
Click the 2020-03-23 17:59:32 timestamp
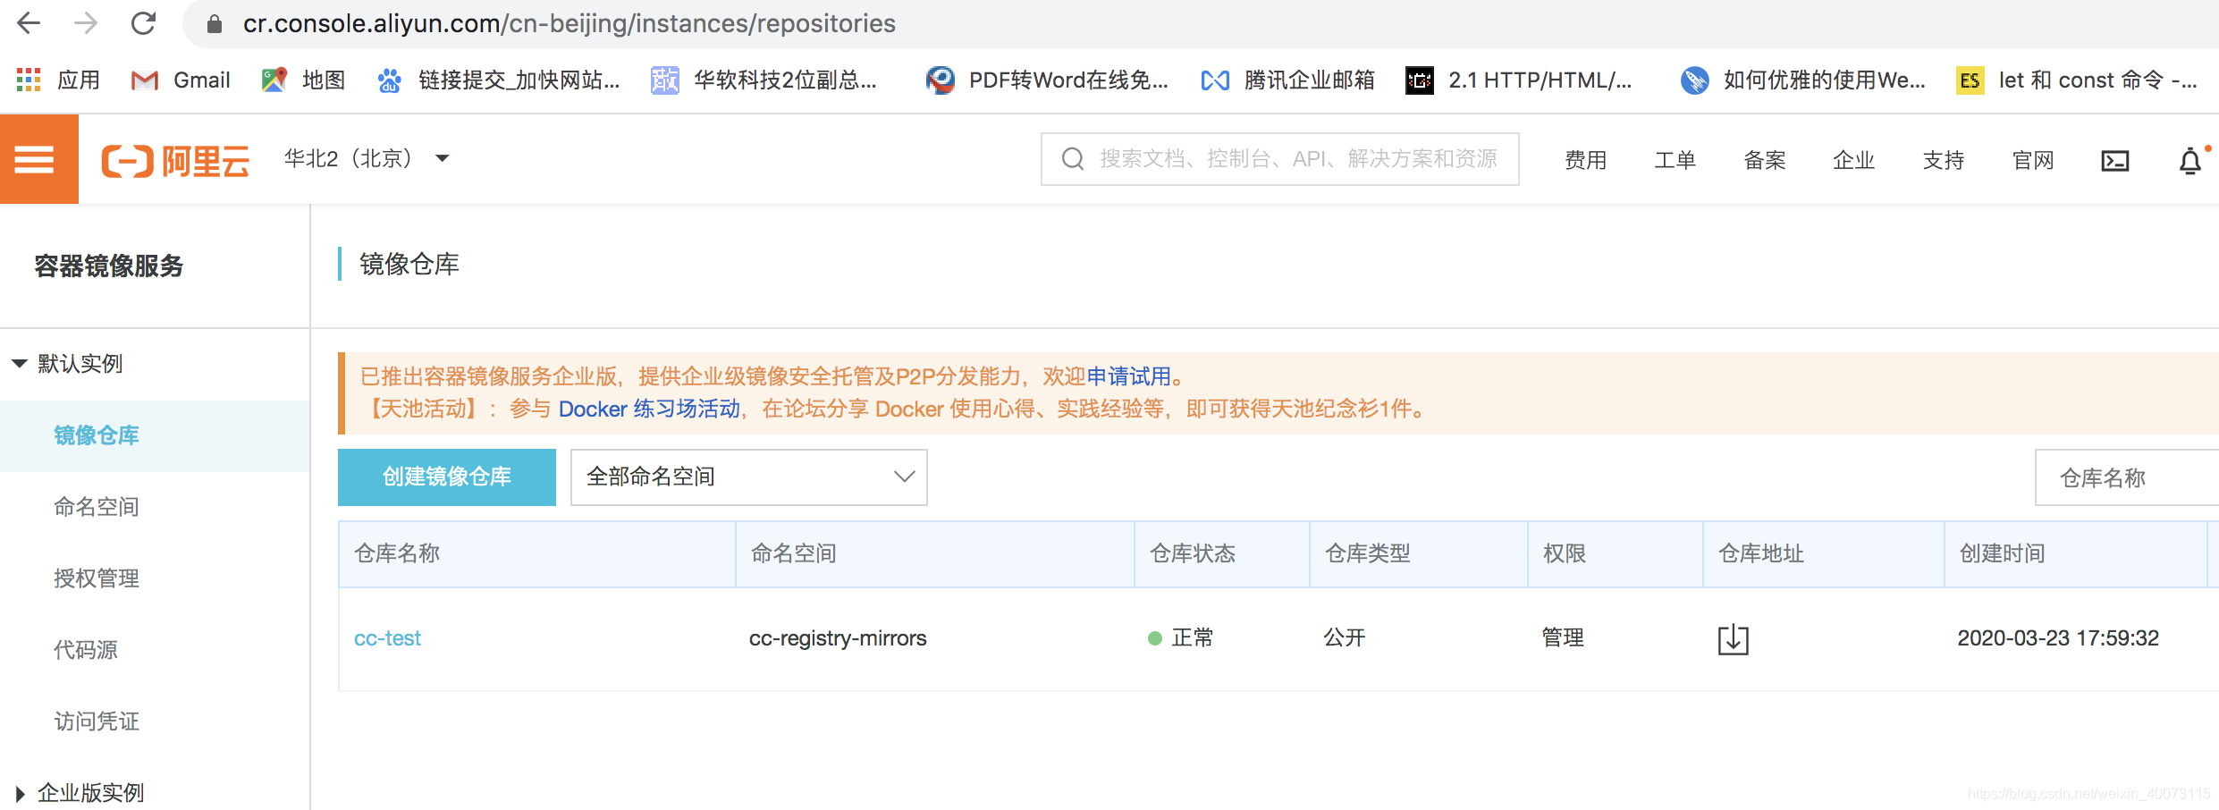click(2058, 637)
